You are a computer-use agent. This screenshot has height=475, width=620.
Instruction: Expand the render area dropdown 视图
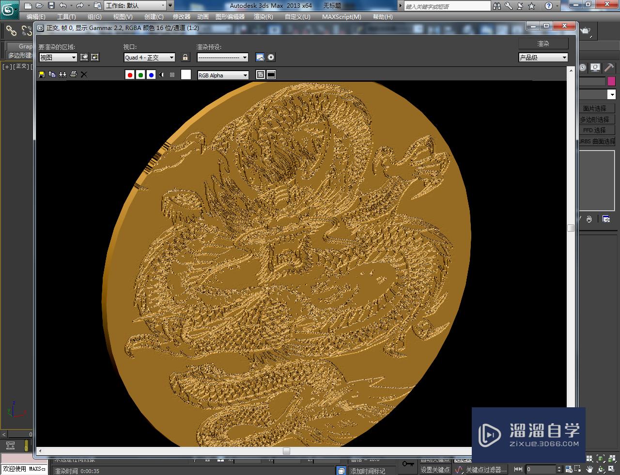58,57
